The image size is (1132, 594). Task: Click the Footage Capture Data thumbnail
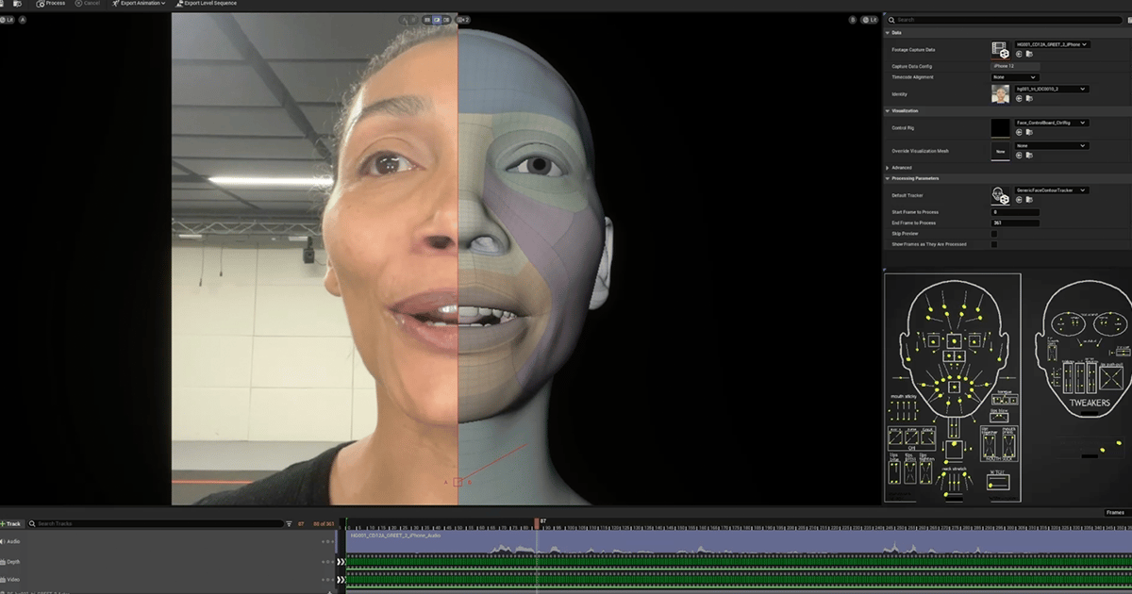(1000, 49)
